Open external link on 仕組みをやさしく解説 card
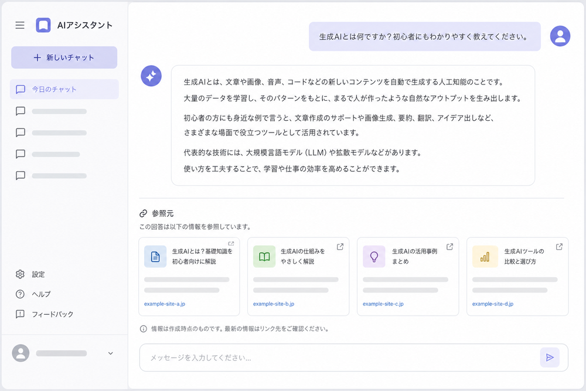Viewport: 586px width, 391px height. 340,247
